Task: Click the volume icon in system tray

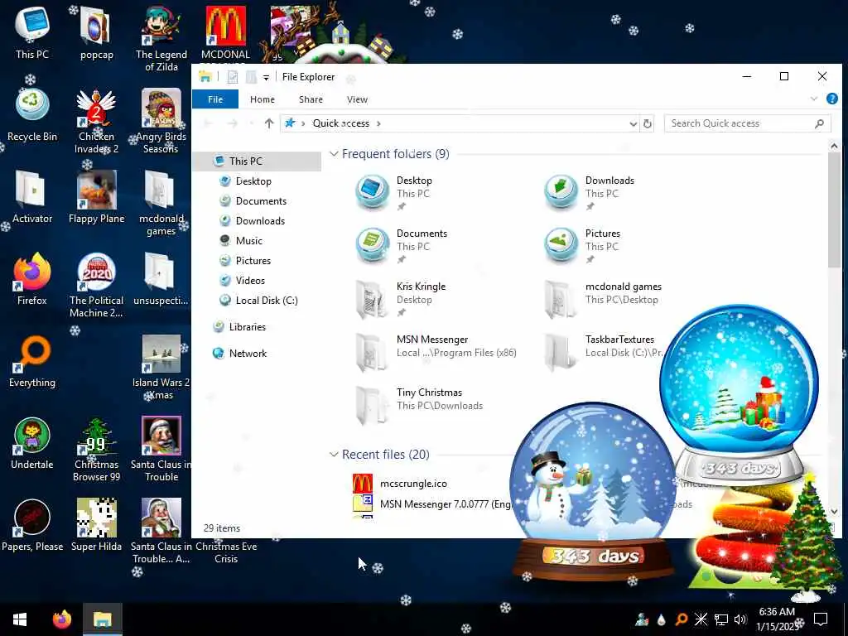Action: (740, 619)
